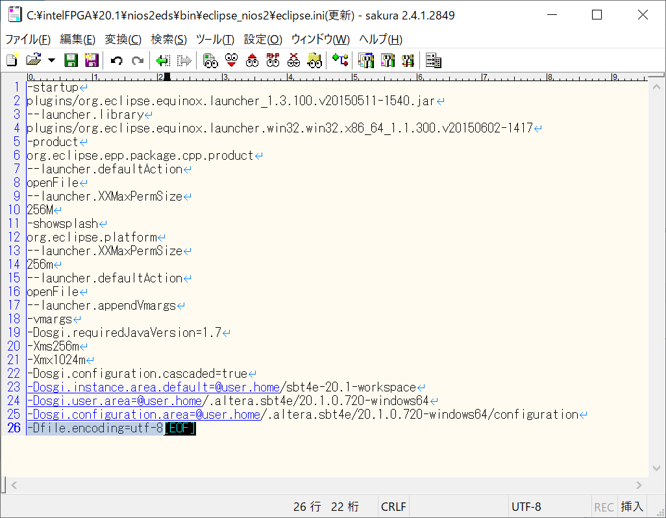666x518 pixels.
Task: Click the '-Xms256m' line
Action: 53,345
